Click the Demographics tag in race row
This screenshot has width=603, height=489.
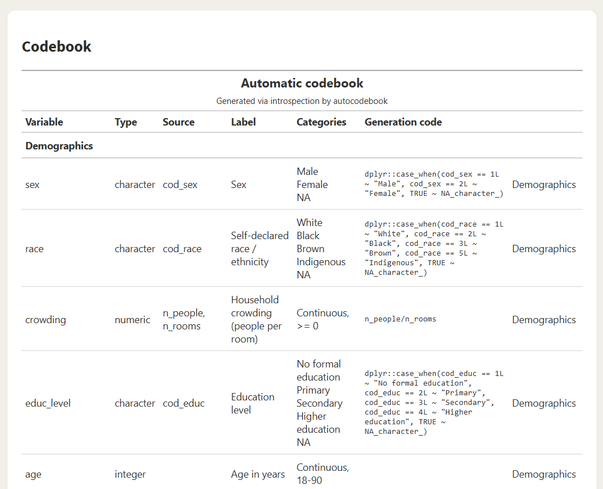point(544,249)
